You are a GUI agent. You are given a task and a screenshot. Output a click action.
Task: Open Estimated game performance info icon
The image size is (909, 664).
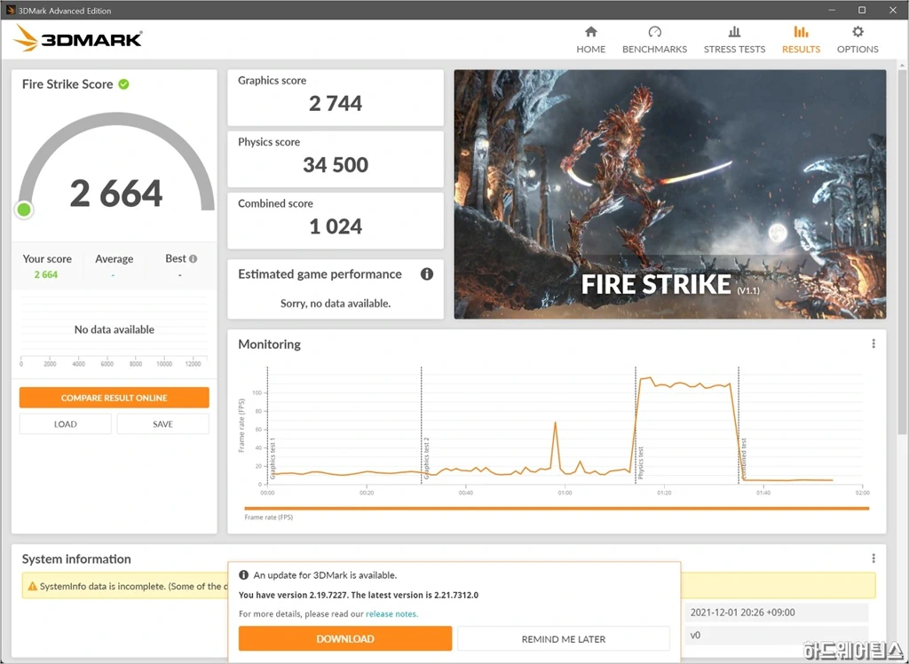tap(427, 274)
